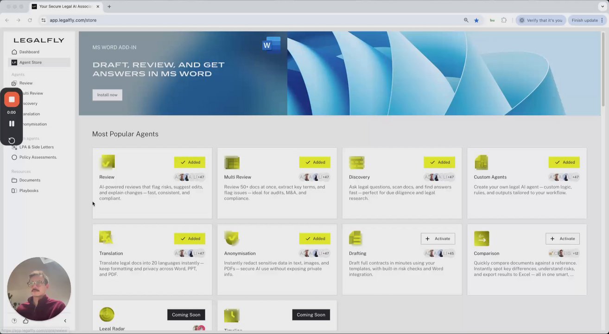This screenshot has height=334, width=609.
Task: Click the Translation agent icon
Action: tap(106, 238)
